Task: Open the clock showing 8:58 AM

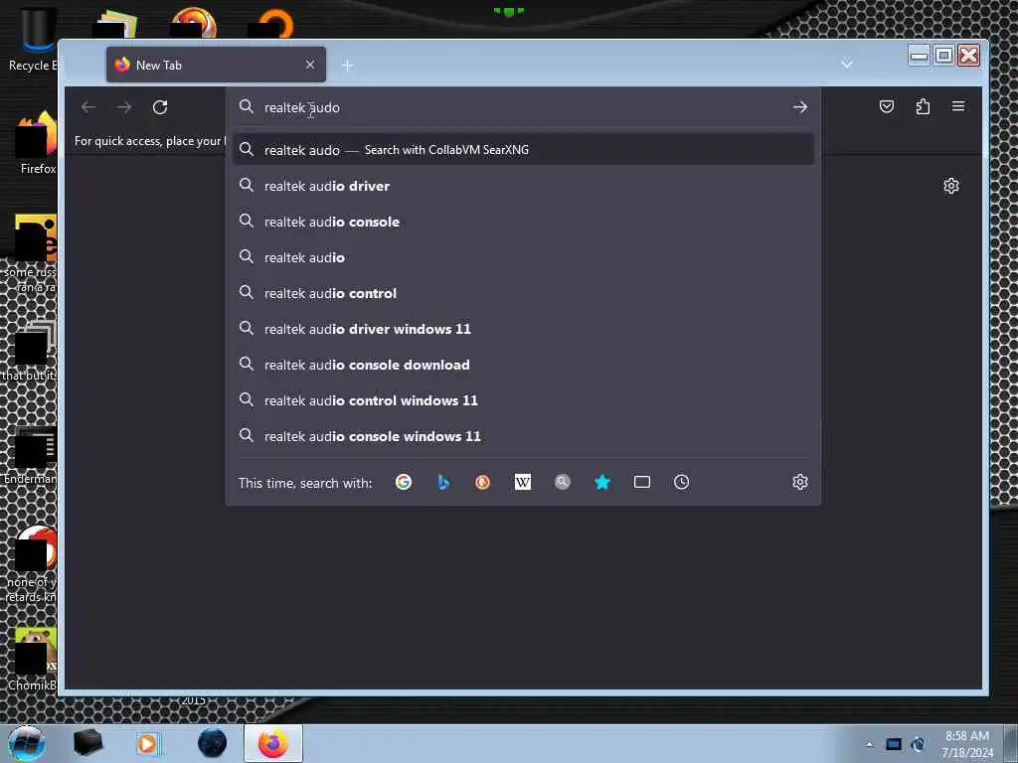Action: pyautogui.click(x=967, y=744)
